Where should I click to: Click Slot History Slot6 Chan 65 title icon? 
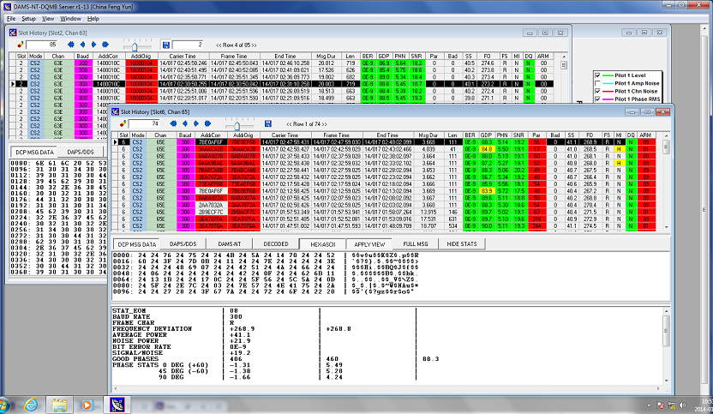click(116, 112)
